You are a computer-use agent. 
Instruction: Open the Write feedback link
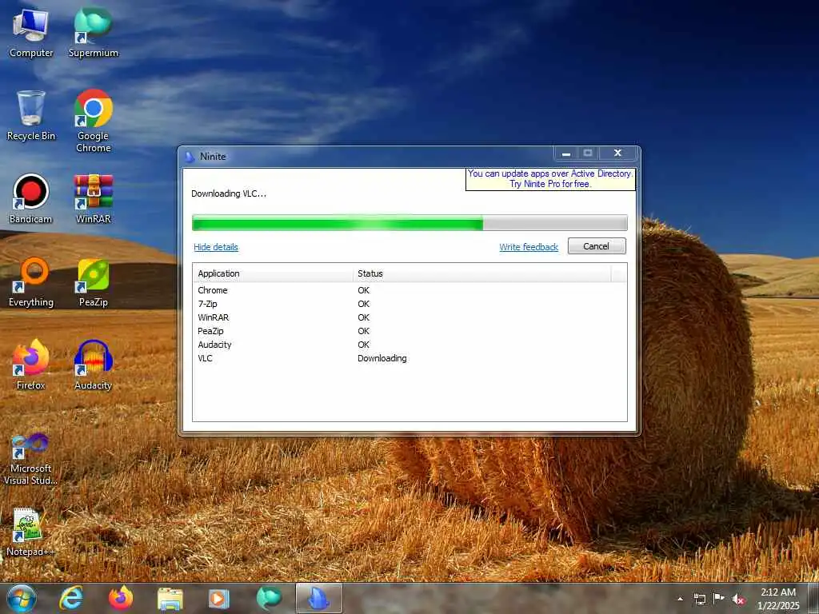click(529, 247)
